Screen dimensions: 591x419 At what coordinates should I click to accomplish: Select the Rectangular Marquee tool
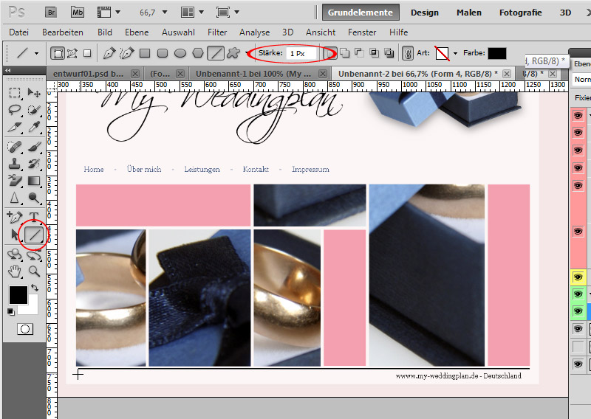(14, 93)
